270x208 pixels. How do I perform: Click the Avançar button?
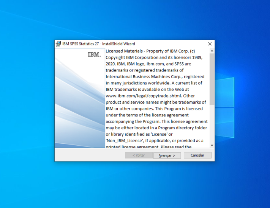[167, 155]
